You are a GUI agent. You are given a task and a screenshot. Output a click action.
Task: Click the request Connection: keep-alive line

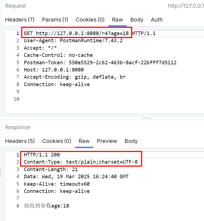coord(57,84)
